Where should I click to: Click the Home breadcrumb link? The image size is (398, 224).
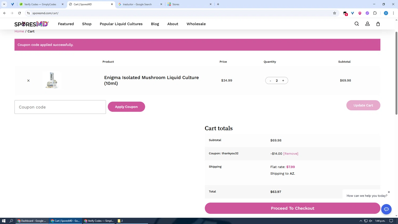click(19, 31)
